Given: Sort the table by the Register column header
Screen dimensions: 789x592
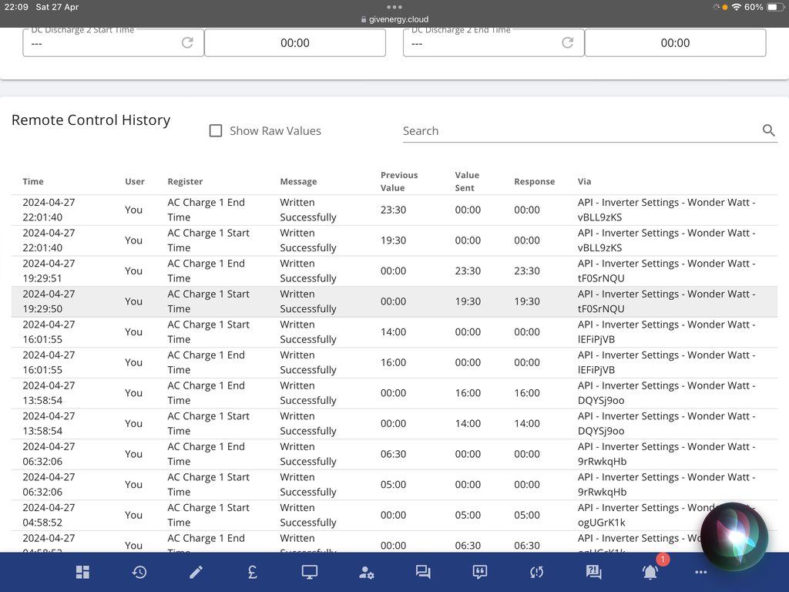Looking at the screenshot, I should coord(185,182).
